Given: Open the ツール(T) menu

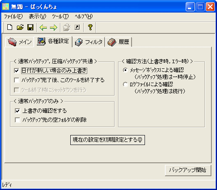Looking at the screenshot, I should tap(60, 16).
